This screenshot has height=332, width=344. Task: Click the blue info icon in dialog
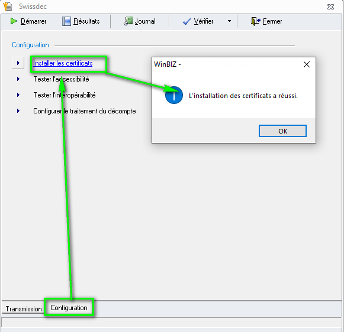pos(174,95)
